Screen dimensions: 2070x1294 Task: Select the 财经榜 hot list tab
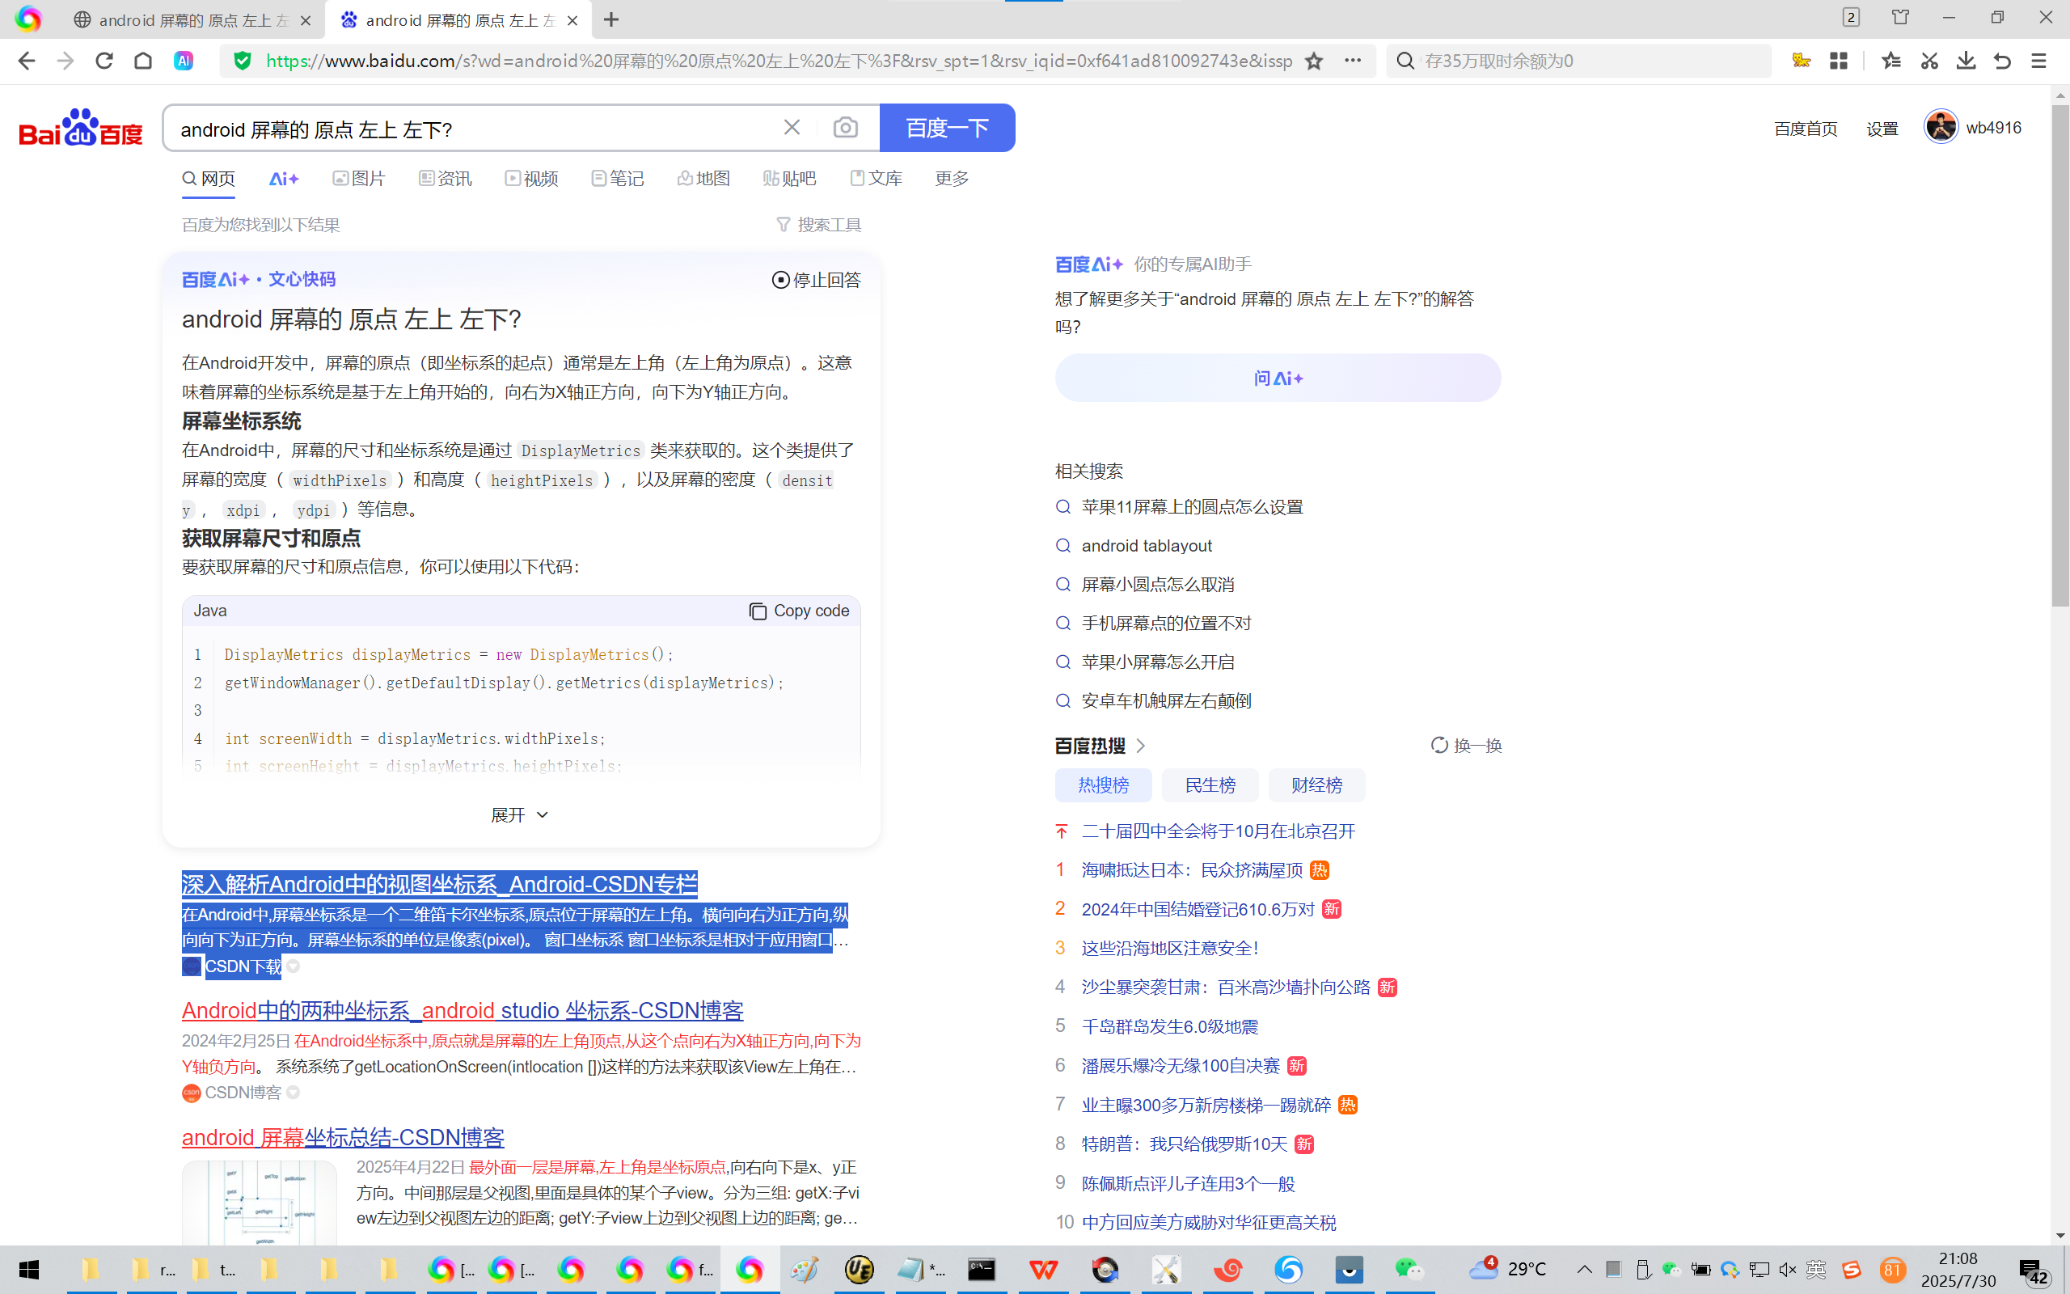(1316, 784)
